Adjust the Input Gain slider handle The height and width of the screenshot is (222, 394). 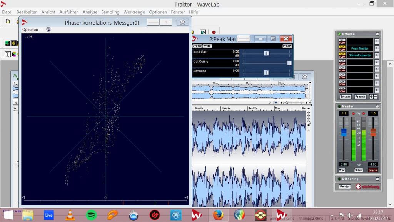pos(266,53)
